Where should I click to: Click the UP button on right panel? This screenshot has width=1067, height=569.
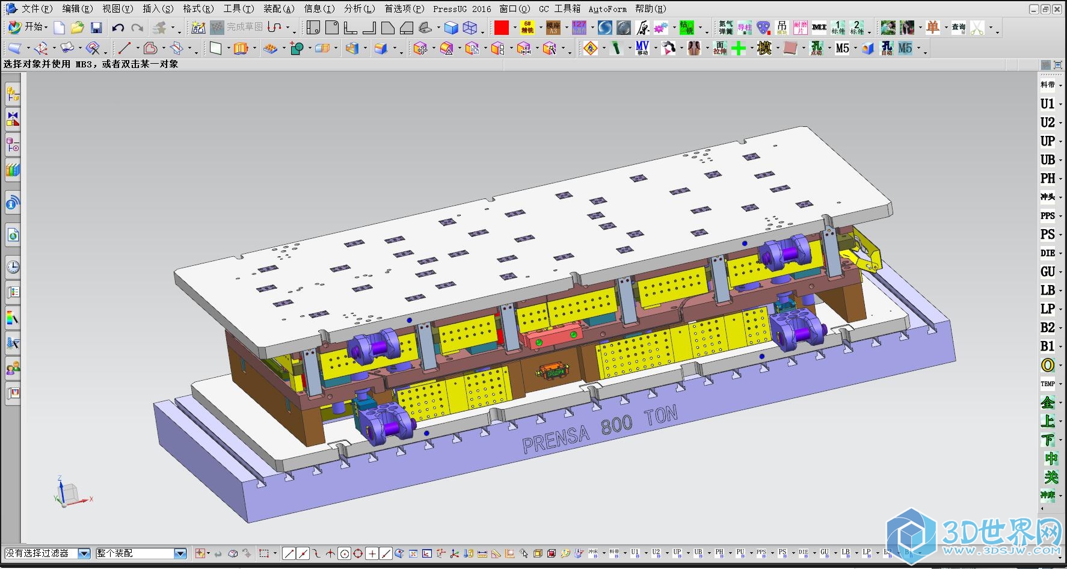point(1048,141)
